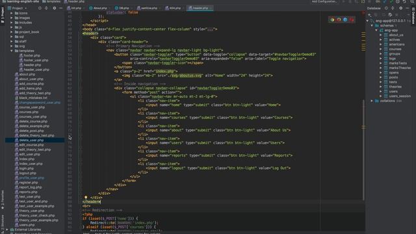Open in Chrome browser icon in editor
The height and width of the screenshot is (234, 416).
[x=332, y=19]
